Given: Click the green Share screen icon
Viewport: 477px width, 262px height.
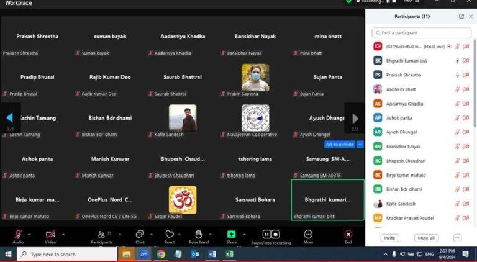Looking at the screenshot, I should [x=231, y=234].
